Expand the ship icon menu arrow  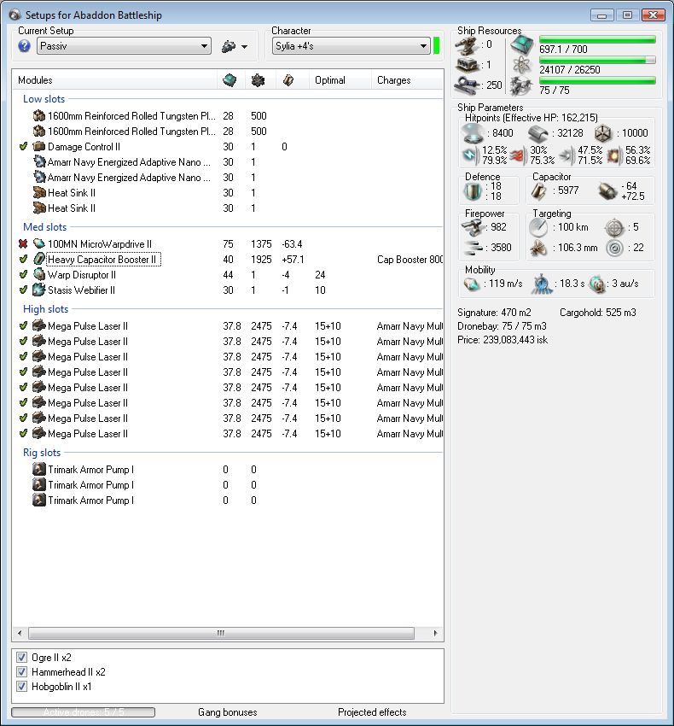tap(244, 47)
